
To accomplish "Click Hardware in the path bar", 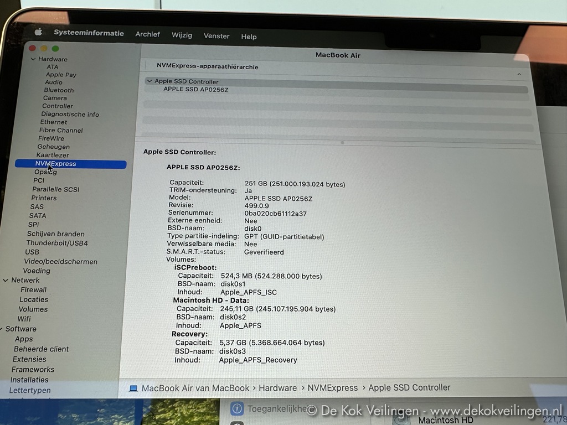I will (278, 388).
